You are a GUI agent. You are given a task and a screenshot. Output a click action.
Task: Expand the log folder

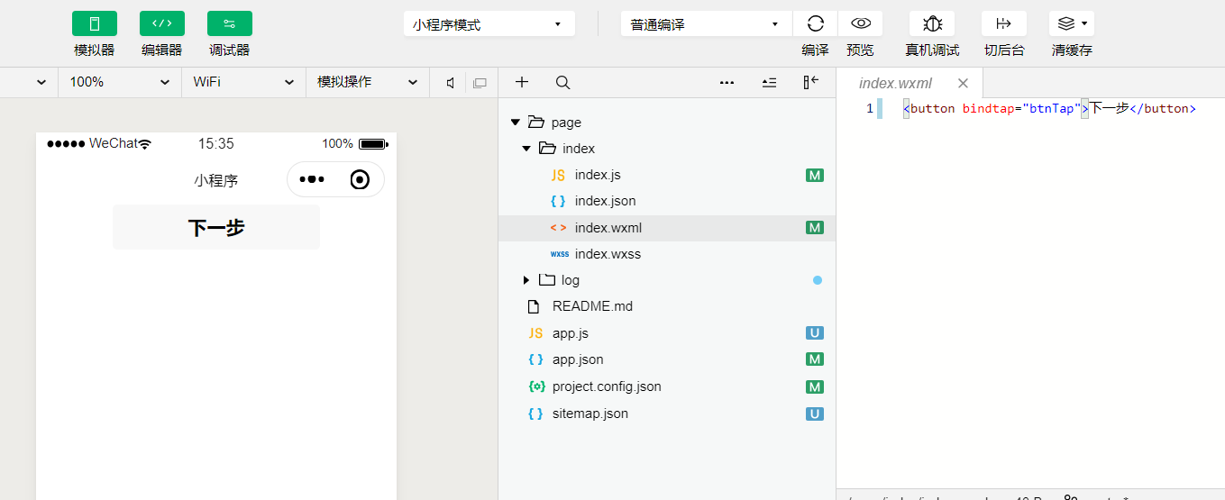(526, 280)
